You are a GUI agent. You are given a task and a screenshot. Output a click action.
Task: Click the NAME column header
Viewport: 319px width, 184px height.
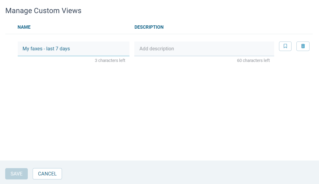coord(24,27)
